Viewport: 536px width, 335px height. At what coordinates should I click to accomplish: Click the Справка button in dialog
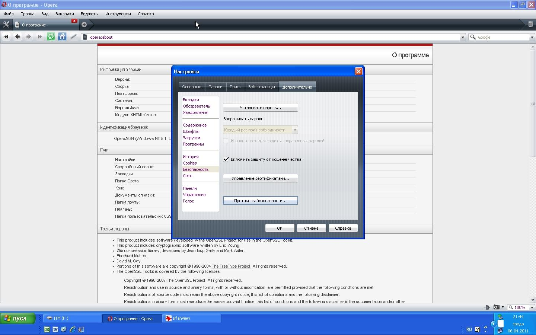pos(343,228)
